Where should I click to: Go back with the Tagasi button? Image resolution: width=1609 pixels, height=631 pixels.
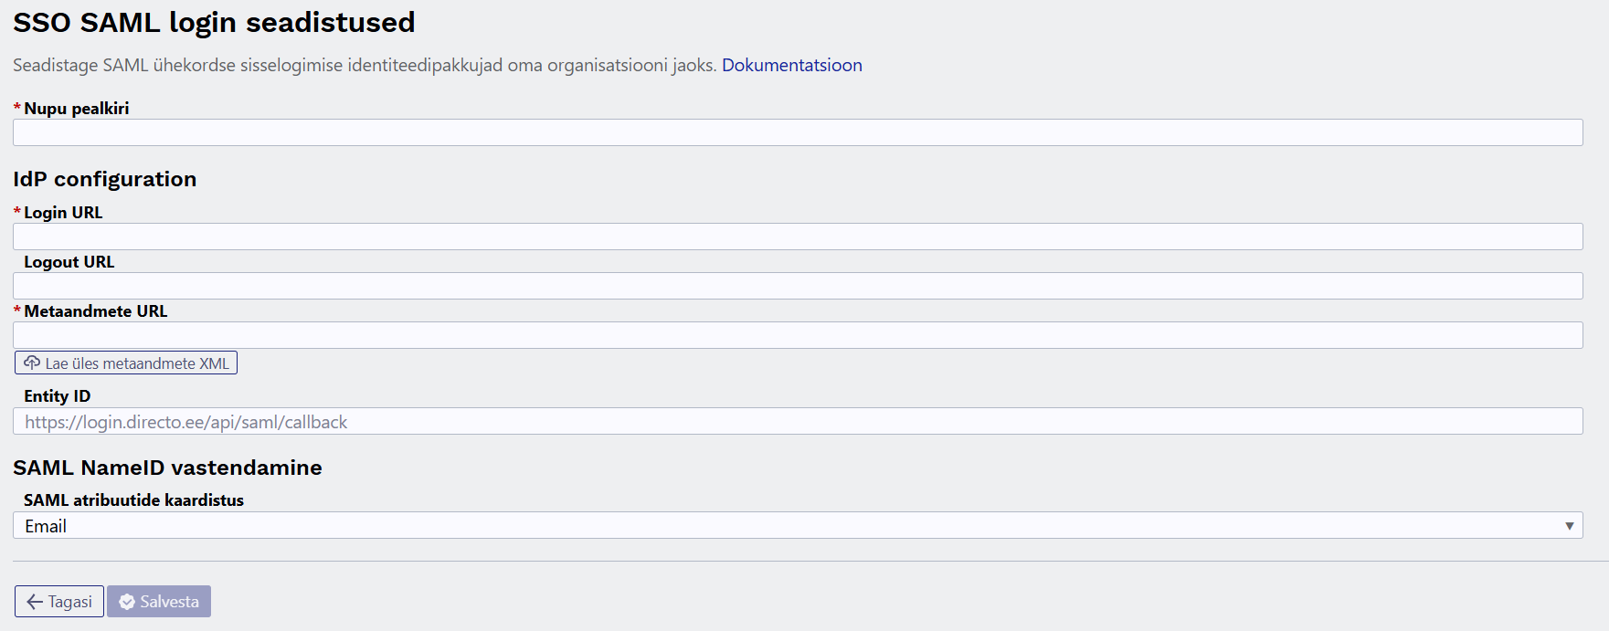click(x=59, y=601)
